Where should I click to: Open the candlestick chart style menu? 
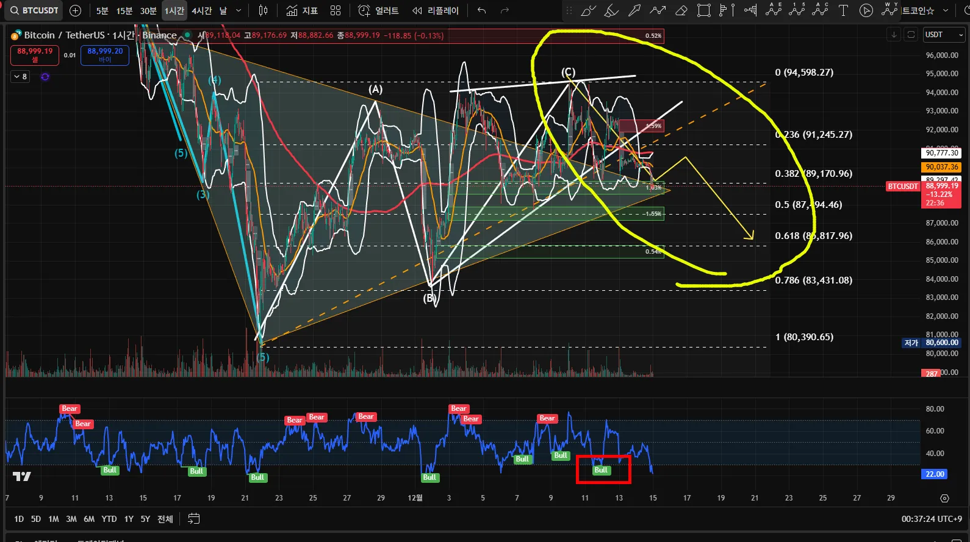[x=264, y=10]
